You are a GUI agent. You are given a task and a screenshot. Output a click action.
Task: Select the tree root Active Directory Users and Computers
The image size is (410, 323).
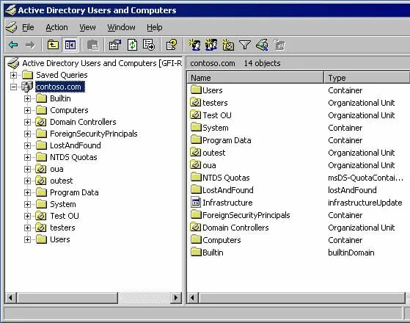(102, 63)
